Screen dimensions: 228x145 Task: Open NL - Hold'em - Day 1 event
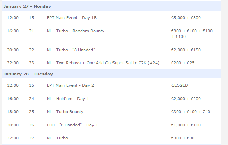click(x=68, y=99)
